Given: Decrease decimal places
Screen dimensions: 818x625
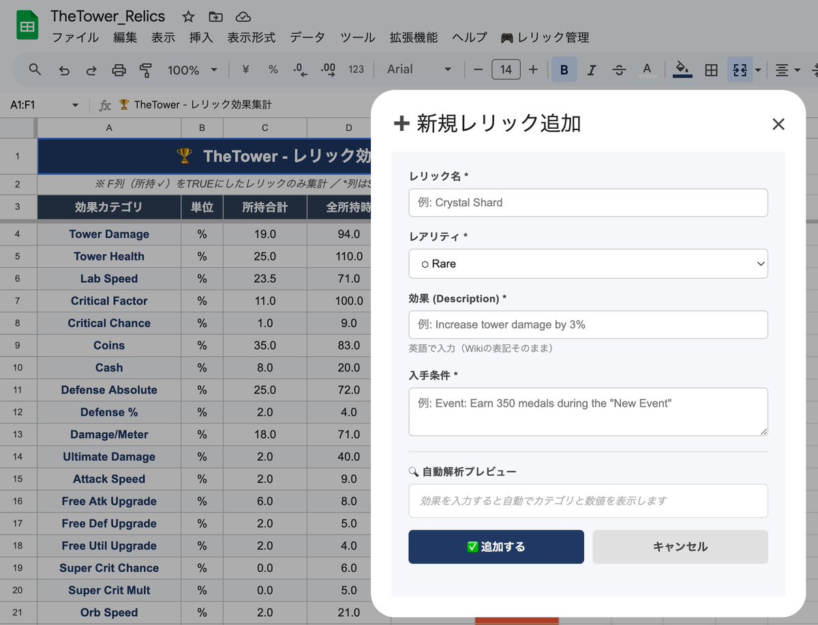Looking at the screenshot, I should (300, 70).
